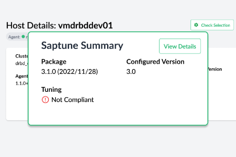
Task: Click the green Agent status dot
Action: [x=23, y=37]
